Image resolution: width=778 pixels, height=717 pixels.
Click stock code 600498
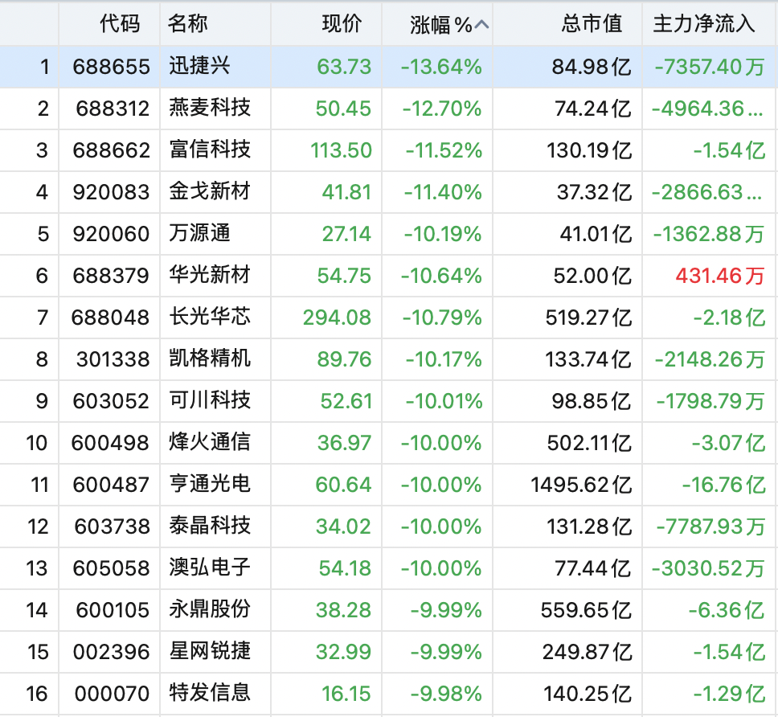110,443
